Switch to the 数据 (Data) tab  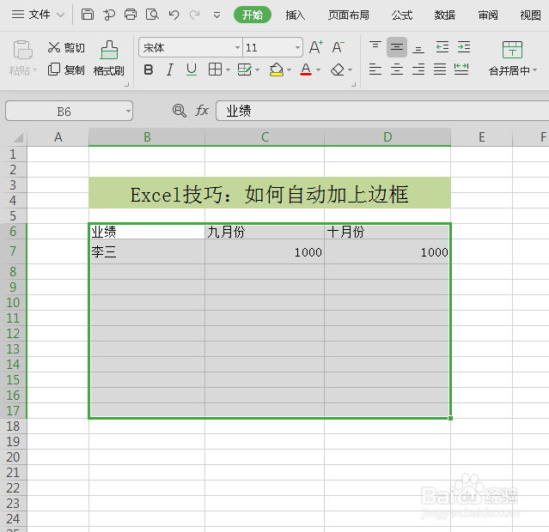445,15
